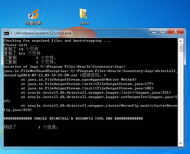This screenshot has height=154, width=190.
Task: Click the 'FileOutputStream.java:177' stack line
Action: (87, 84)
